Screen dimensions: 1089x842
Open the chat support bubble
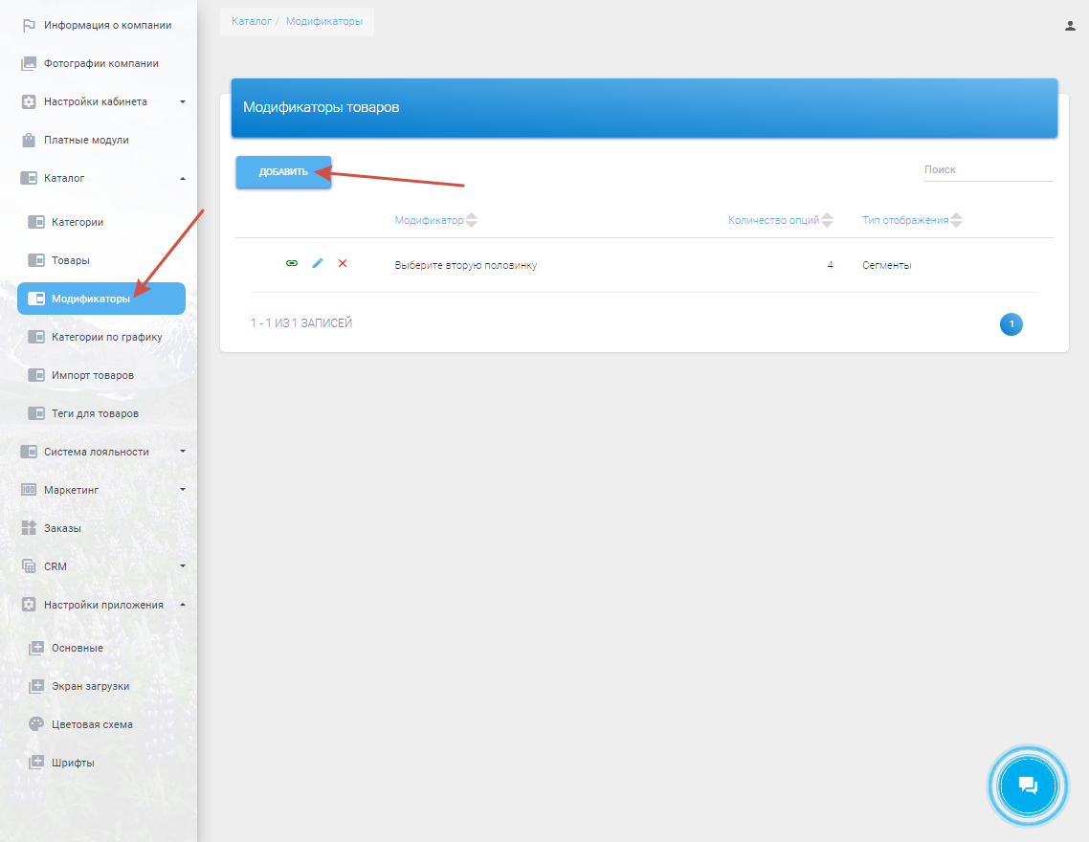[1028, 786]
